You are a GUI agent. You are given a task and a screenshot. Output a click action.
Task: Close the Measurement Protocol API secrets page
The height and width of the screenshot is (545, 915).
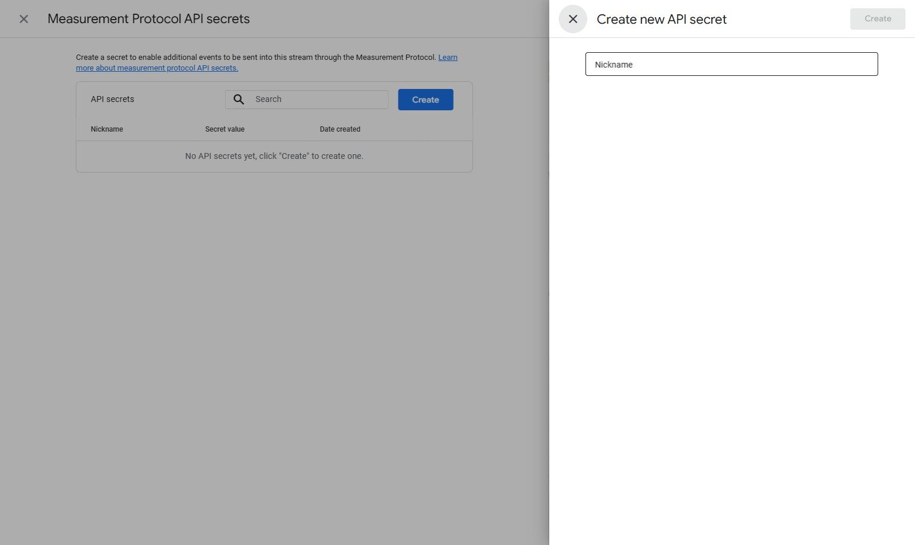(x=23, y=18)
